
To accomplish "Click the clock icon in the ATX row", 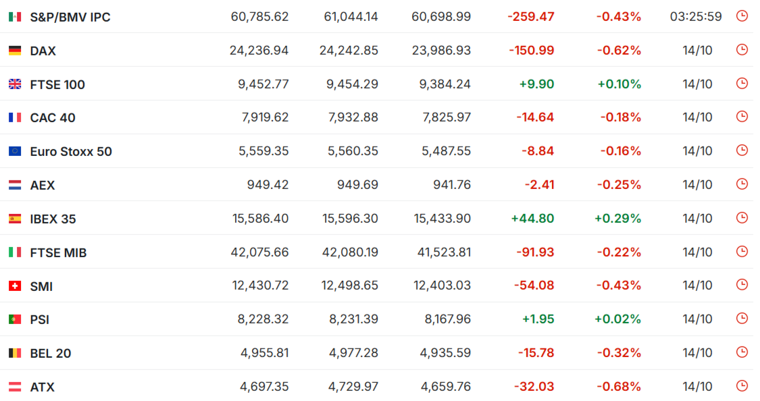I will click(742, 385).
